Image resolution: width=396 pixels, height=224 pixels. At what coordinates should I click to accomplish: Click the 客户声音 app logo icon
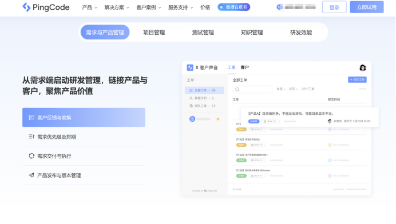coord(190,67)
